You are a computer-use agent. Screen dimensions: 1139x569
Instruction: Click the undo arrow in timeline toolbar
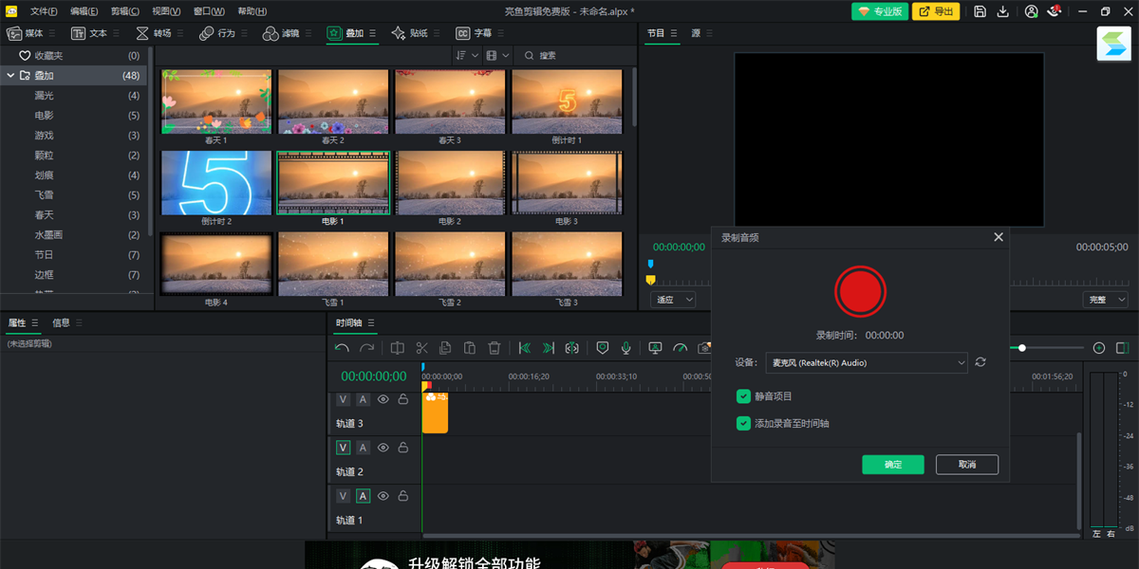click(x=343, y=348)
